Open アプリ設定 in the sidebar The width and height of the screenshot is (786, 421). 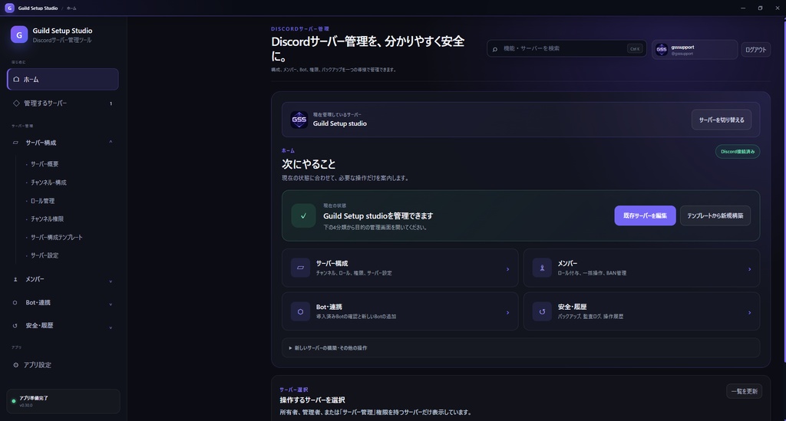(x=63, y=365)
